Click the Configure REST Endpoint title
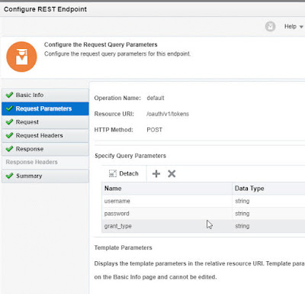The width and height of the screenshot is (305, 294). pyautogui.click(x=45, y=9)
